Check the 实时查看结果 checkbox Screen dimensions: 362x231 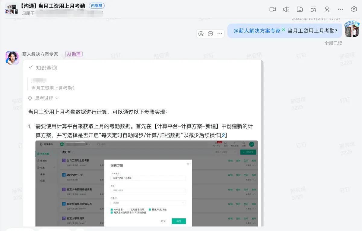coord(128,209)
